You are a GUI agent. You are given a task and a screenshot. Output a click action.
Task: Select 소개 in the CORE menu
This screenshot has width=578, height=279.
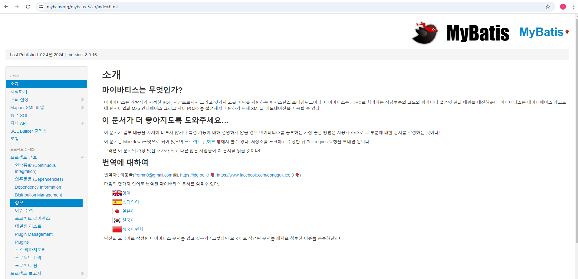(46, 84)
